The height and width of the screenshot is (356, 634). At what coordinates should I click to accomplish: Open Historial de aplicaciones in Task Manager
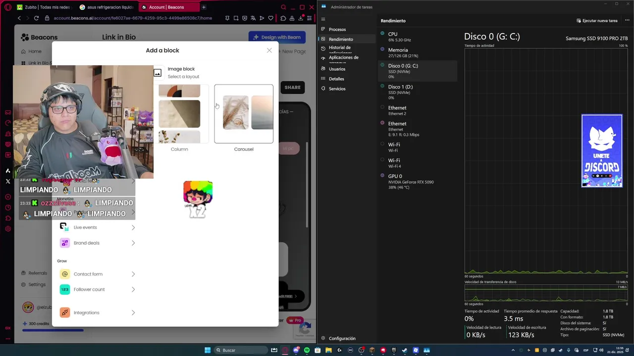(348, 48)
